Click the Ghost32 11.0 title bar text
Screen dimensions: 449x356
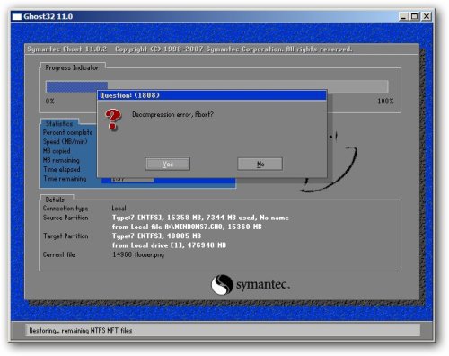tap(48, 16)
